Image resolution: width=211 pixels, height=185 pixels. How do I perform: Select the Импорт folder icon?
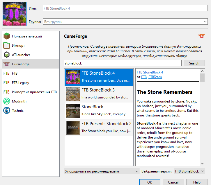coord(7,45)
